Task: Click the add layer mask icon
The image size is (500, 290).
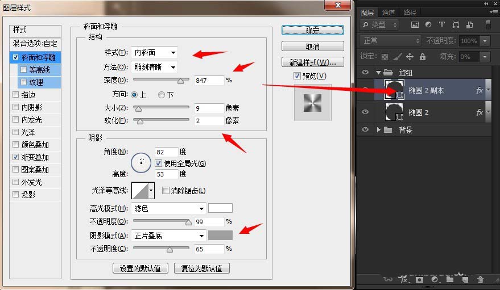Action: point(419,279)
